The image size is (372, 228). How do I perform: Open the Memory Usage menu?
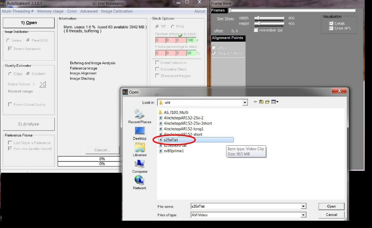(x=50, y=11)
